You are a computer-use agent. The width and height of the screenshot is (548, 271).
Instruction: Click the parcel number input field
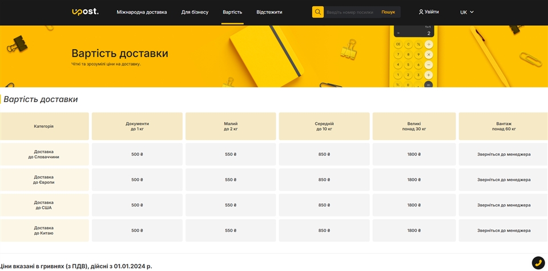pos(350,12)
